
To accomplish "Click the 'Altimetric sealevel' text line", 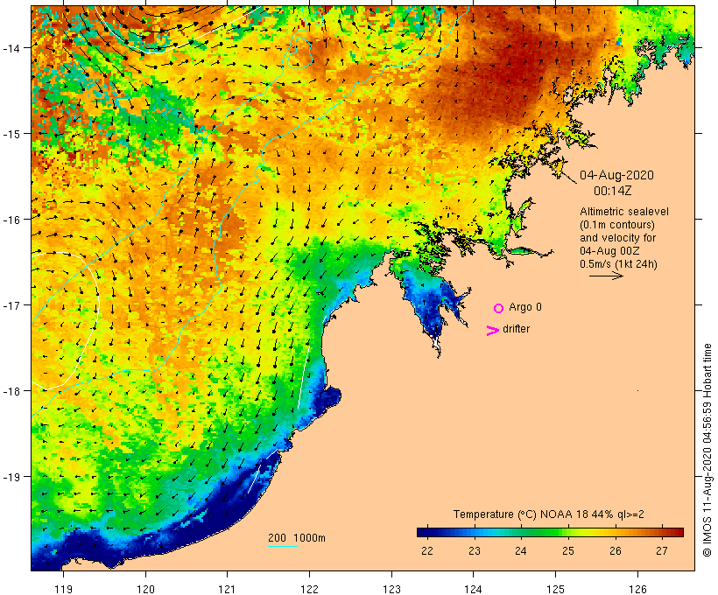I will click(624, 212).
